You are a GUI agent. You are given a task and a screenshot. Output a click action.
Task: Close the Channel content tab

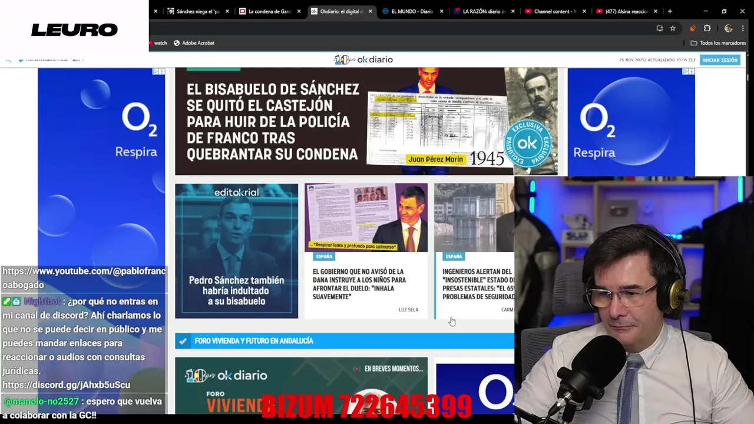click(x=584, y=11)
